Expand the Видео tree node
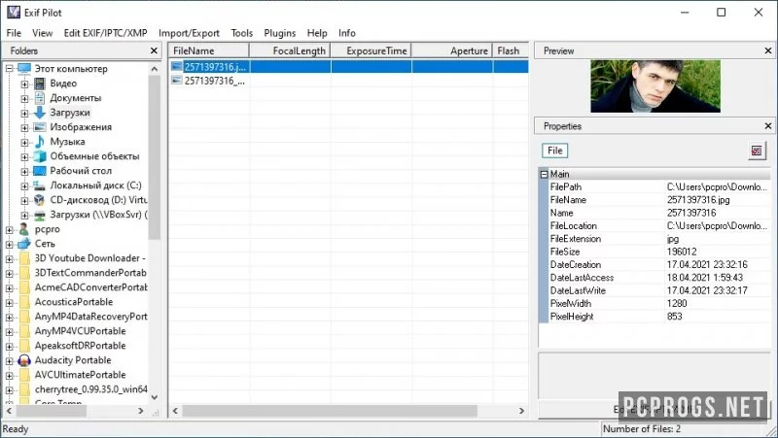Viewport: 778px width, 438px height. [x=24, y=84]
